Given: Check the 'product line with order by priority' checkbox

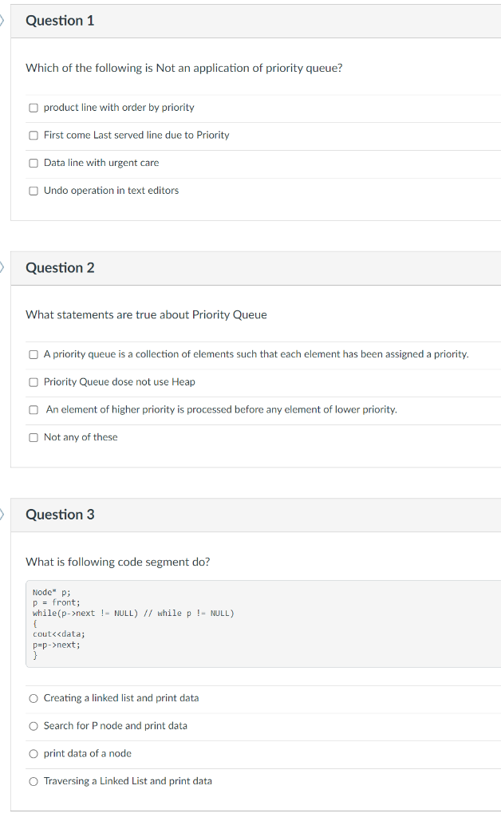Looking at the screenshot, I should [x=33, y=107].
